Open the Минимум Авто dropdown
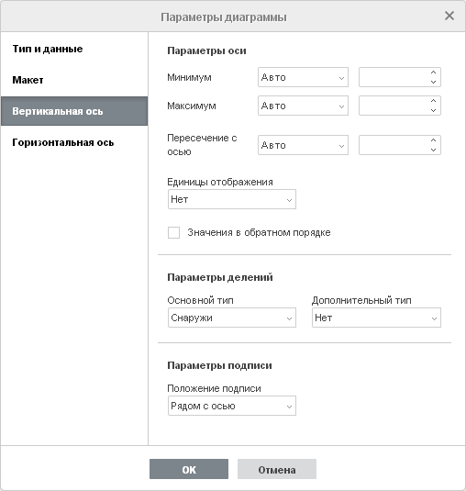 click(303, 77)
